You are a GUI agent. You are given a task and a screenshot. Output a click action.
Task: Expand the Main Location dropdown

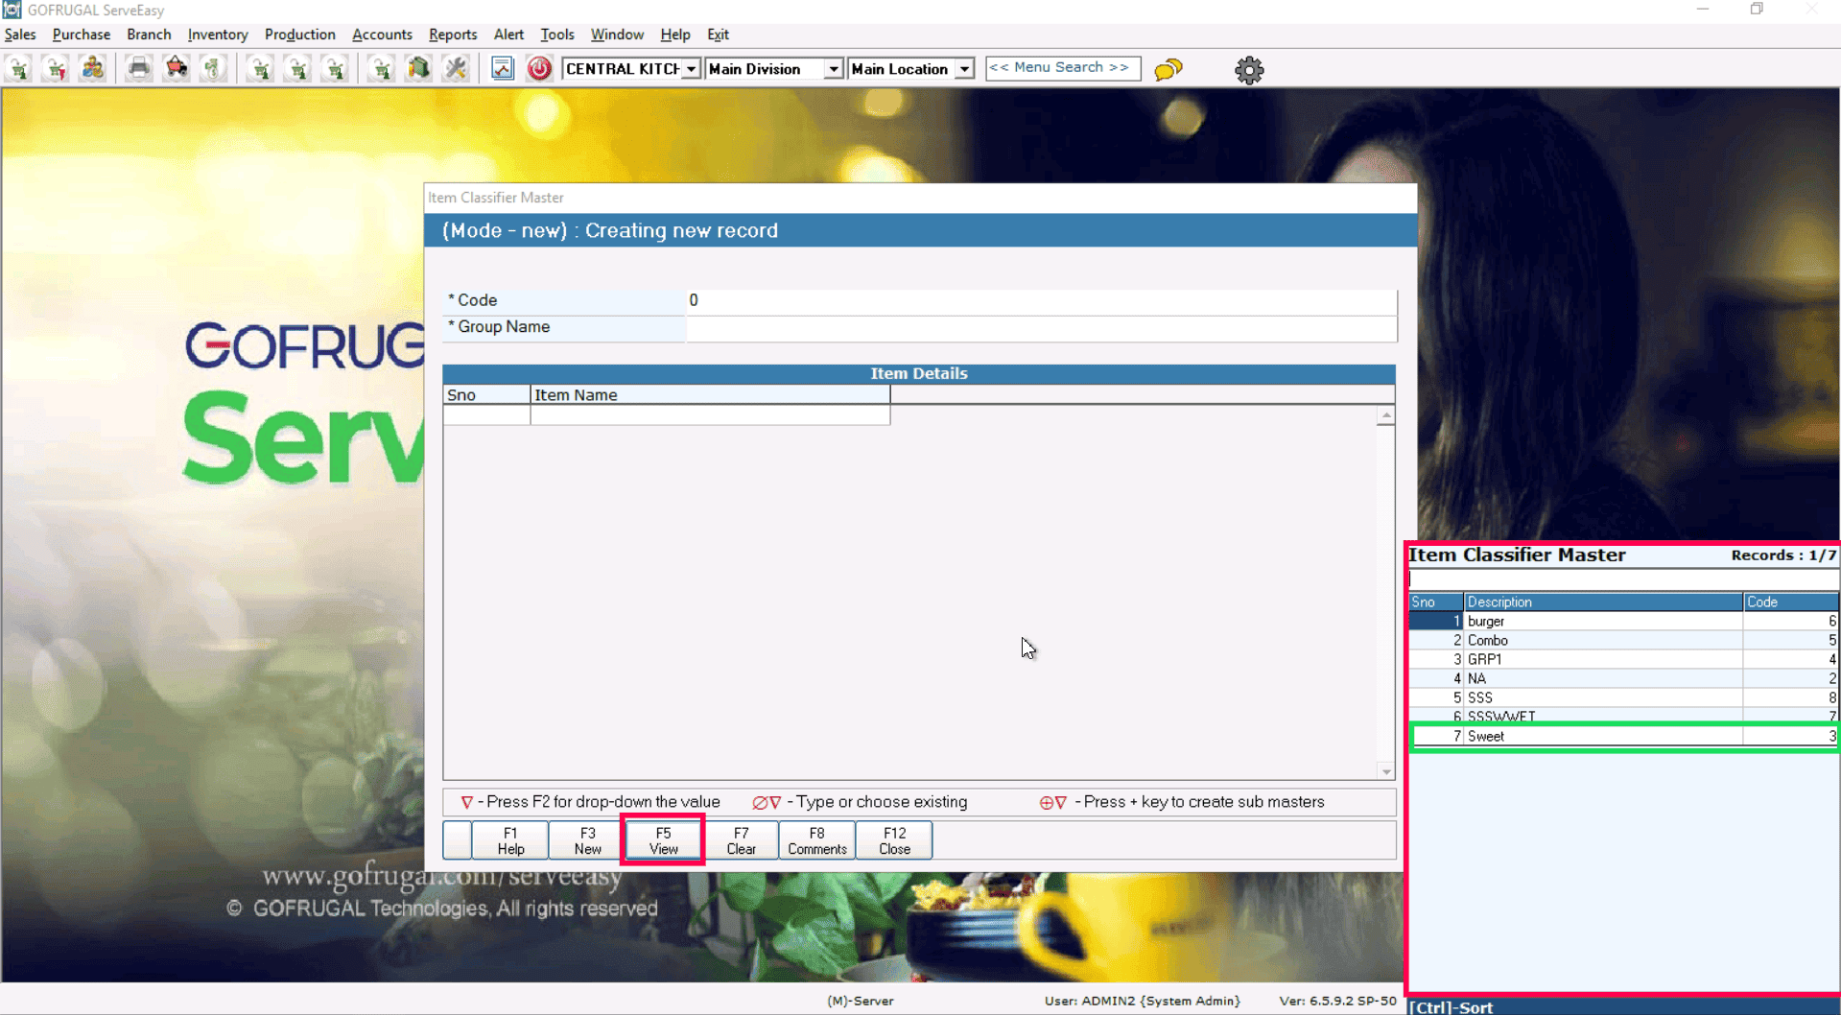point(964,69)
